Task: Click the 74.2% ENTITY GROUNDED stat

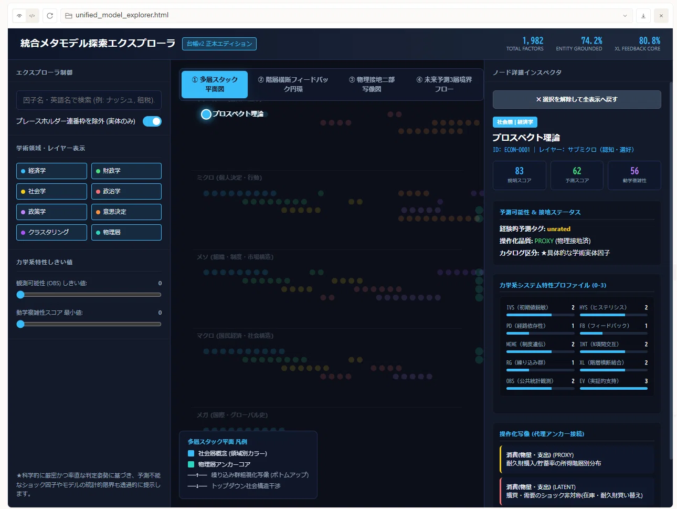Action: [x=579, y=44]
